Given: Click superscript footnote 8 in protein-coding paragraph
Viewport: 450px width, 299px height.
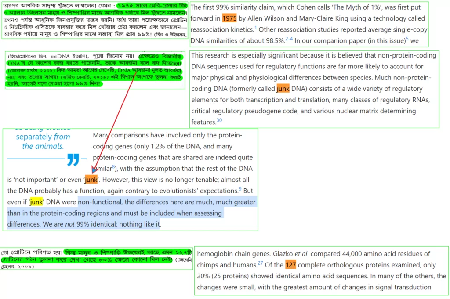Looking at the screenshot, I should (x=113, y=167).
